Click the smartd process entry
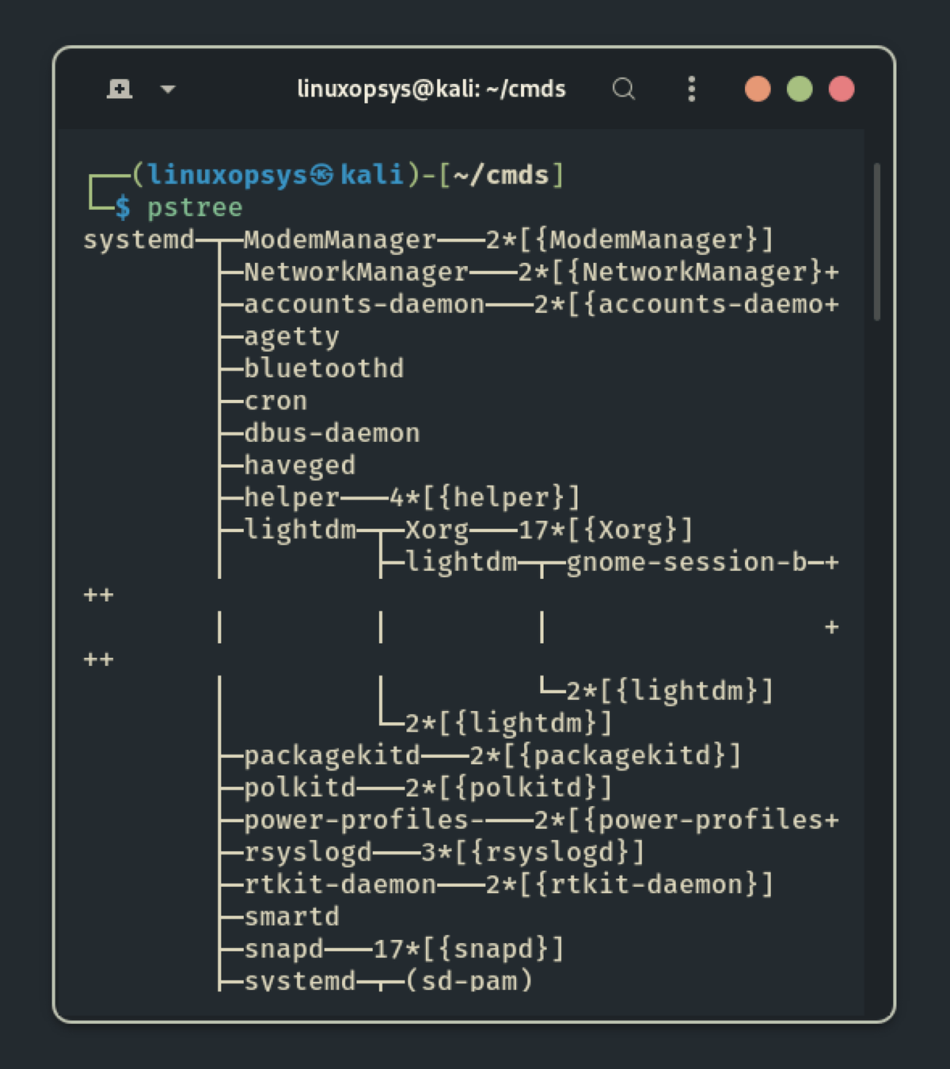The image size is (950, 1069). [291, 917]
